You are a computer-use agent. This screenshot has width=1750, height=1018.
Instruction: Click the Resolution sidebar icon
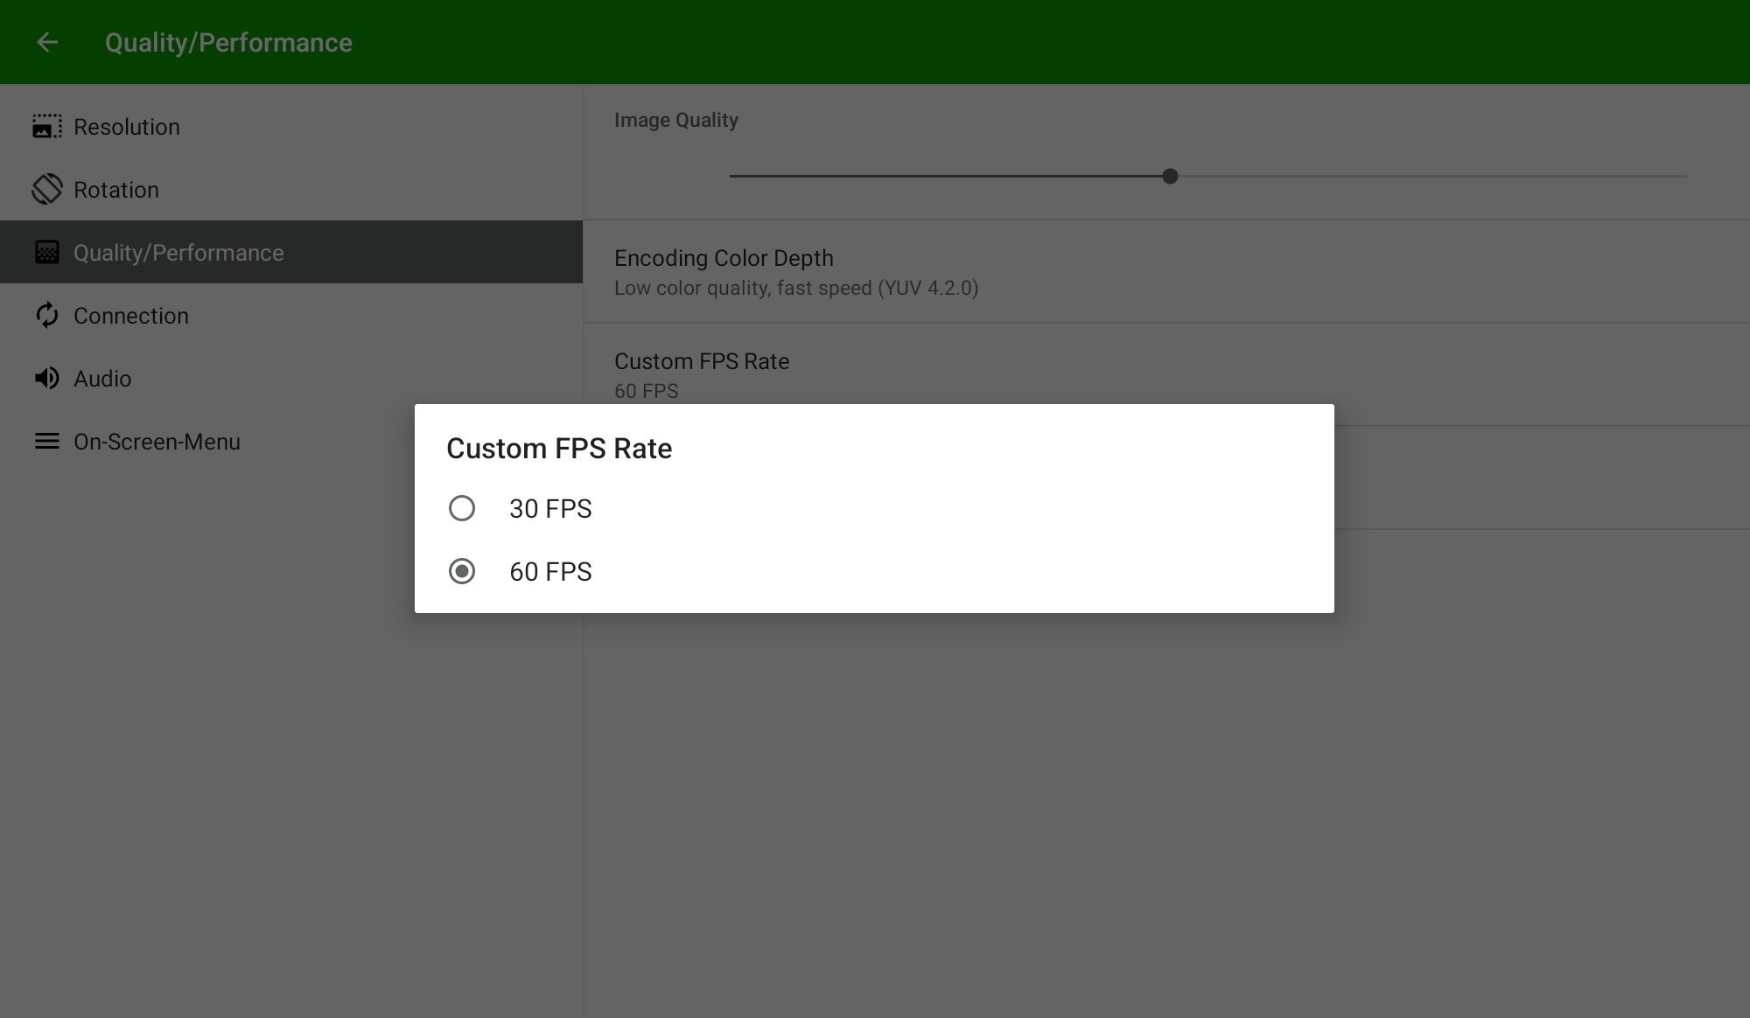47,127
